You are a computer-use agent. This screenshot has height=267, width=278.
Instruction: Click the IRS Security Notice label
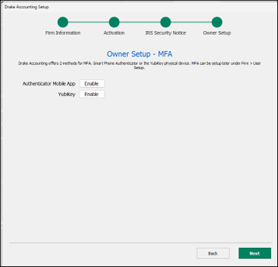(x=166, y=33)
